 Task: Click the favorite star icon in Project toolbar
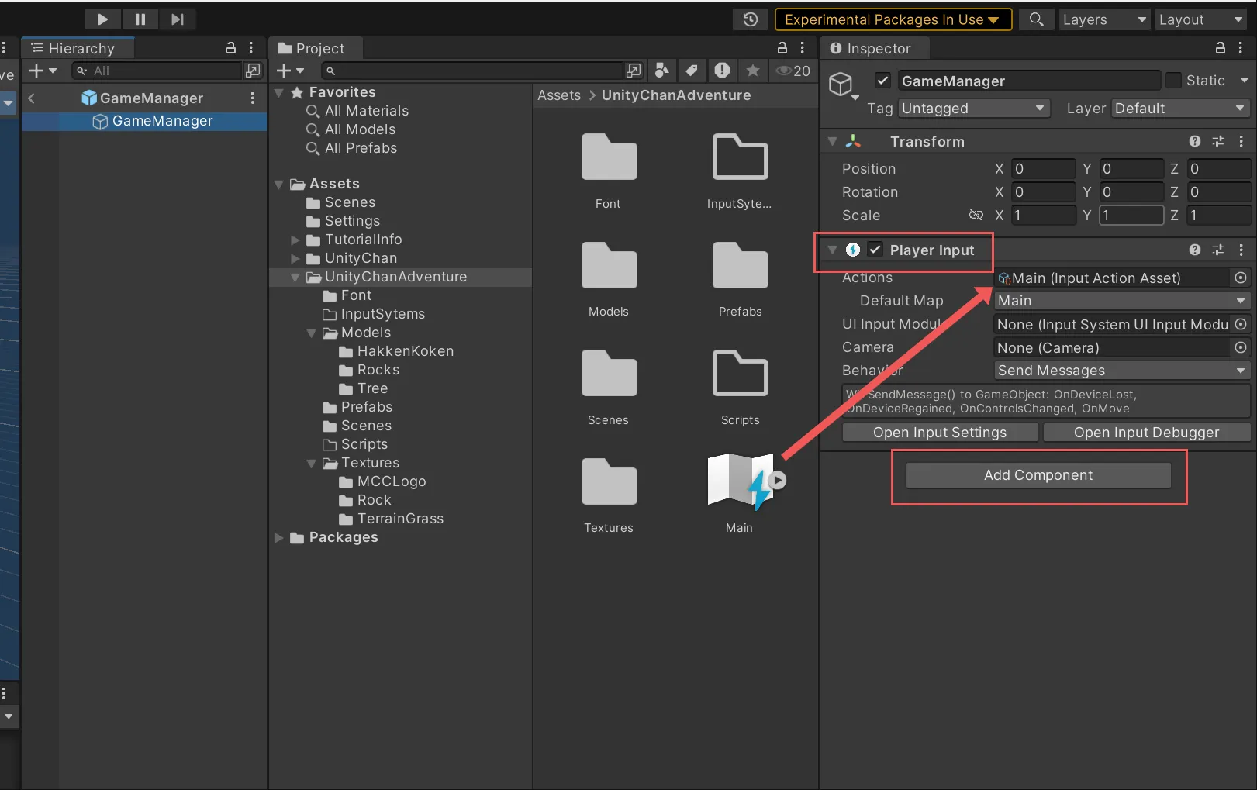[752, 71]
